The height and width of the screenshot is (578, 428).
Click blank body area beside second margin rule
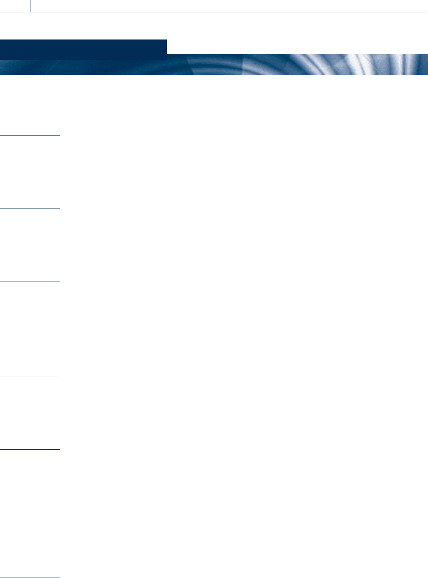[244, 244]
